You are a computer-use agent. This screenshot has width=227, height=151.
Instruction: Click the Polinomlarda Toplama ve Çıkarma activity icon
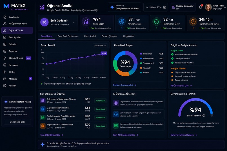tap(43, 101)
